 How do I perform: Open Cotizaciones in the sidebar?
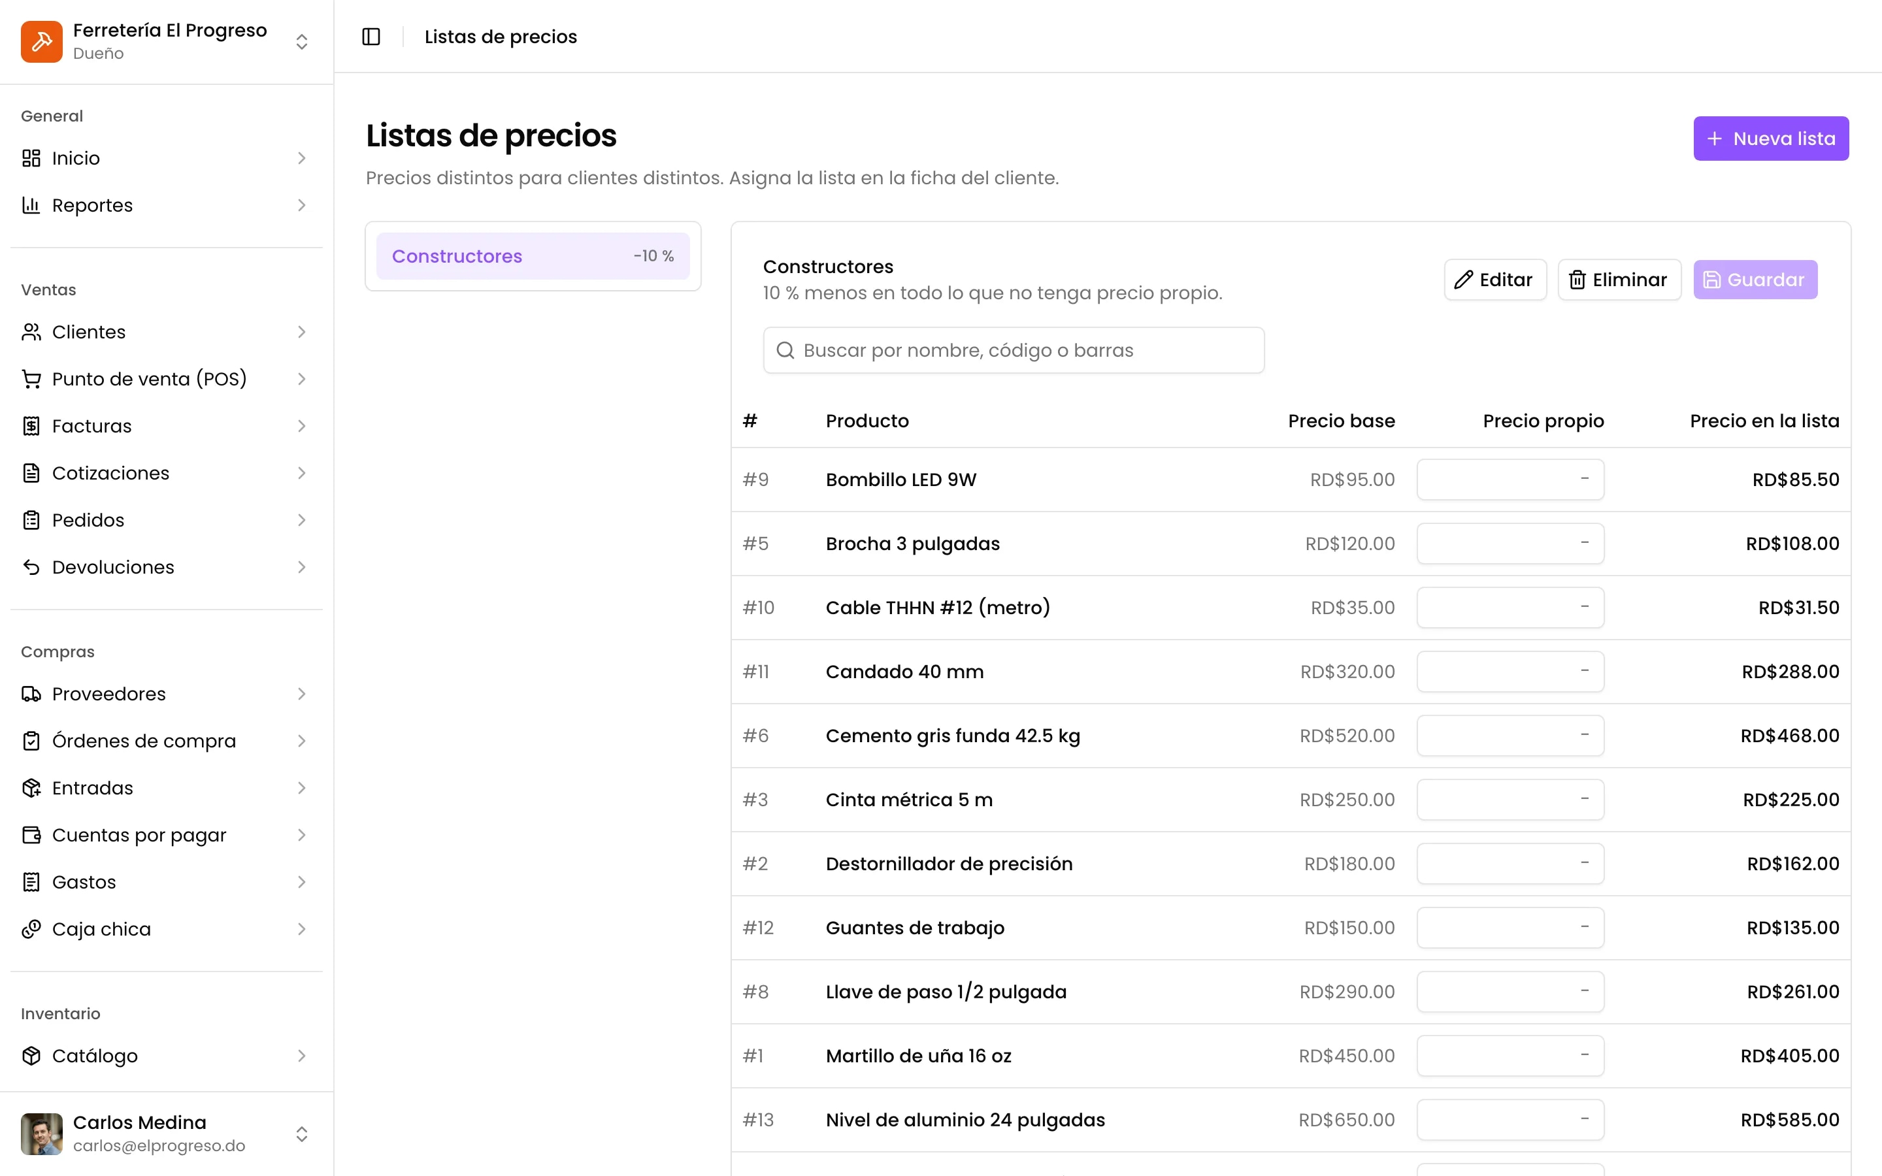(x=167, y=473)
